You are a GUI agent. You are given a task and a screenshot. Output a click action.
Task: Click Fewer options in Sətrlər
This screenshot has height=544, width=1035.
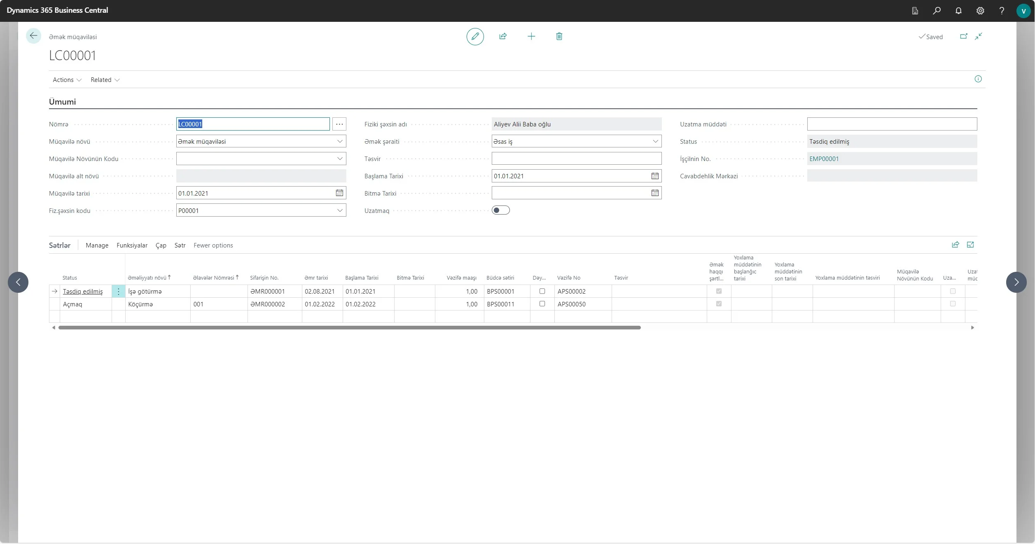[x=213, y=245]
